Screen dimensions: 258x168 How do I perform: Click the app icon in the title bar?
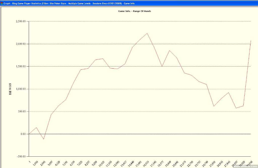[2, 4]
